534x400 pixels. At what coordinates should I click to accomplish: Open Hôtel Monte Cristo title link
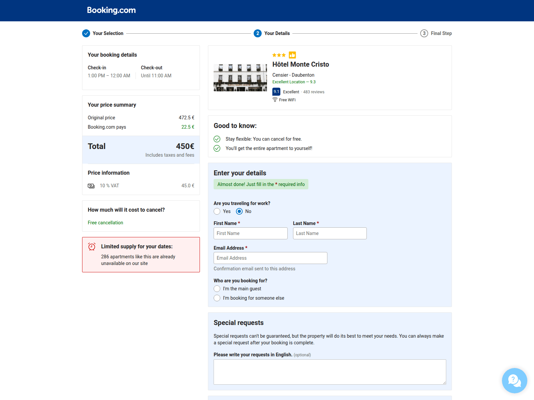pyautogui.click(x=301, y=64)
